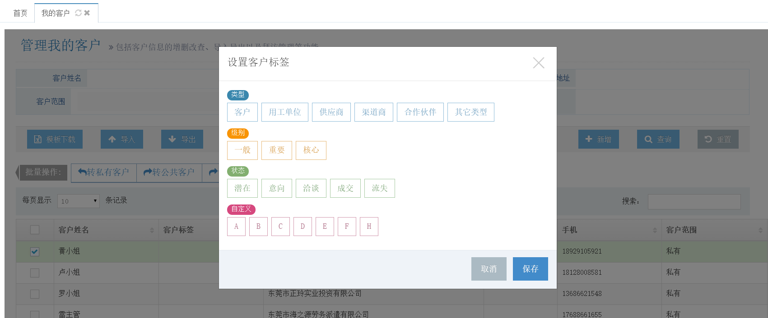
Task: Click the 客户标签 column header
Action: (x=178, y=230)
